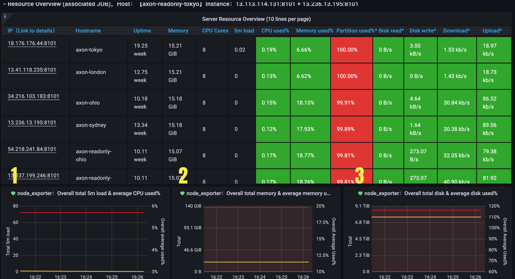Sort by CPU used% column header
This screenshot has height=279, width=515.
click(275, 31)
